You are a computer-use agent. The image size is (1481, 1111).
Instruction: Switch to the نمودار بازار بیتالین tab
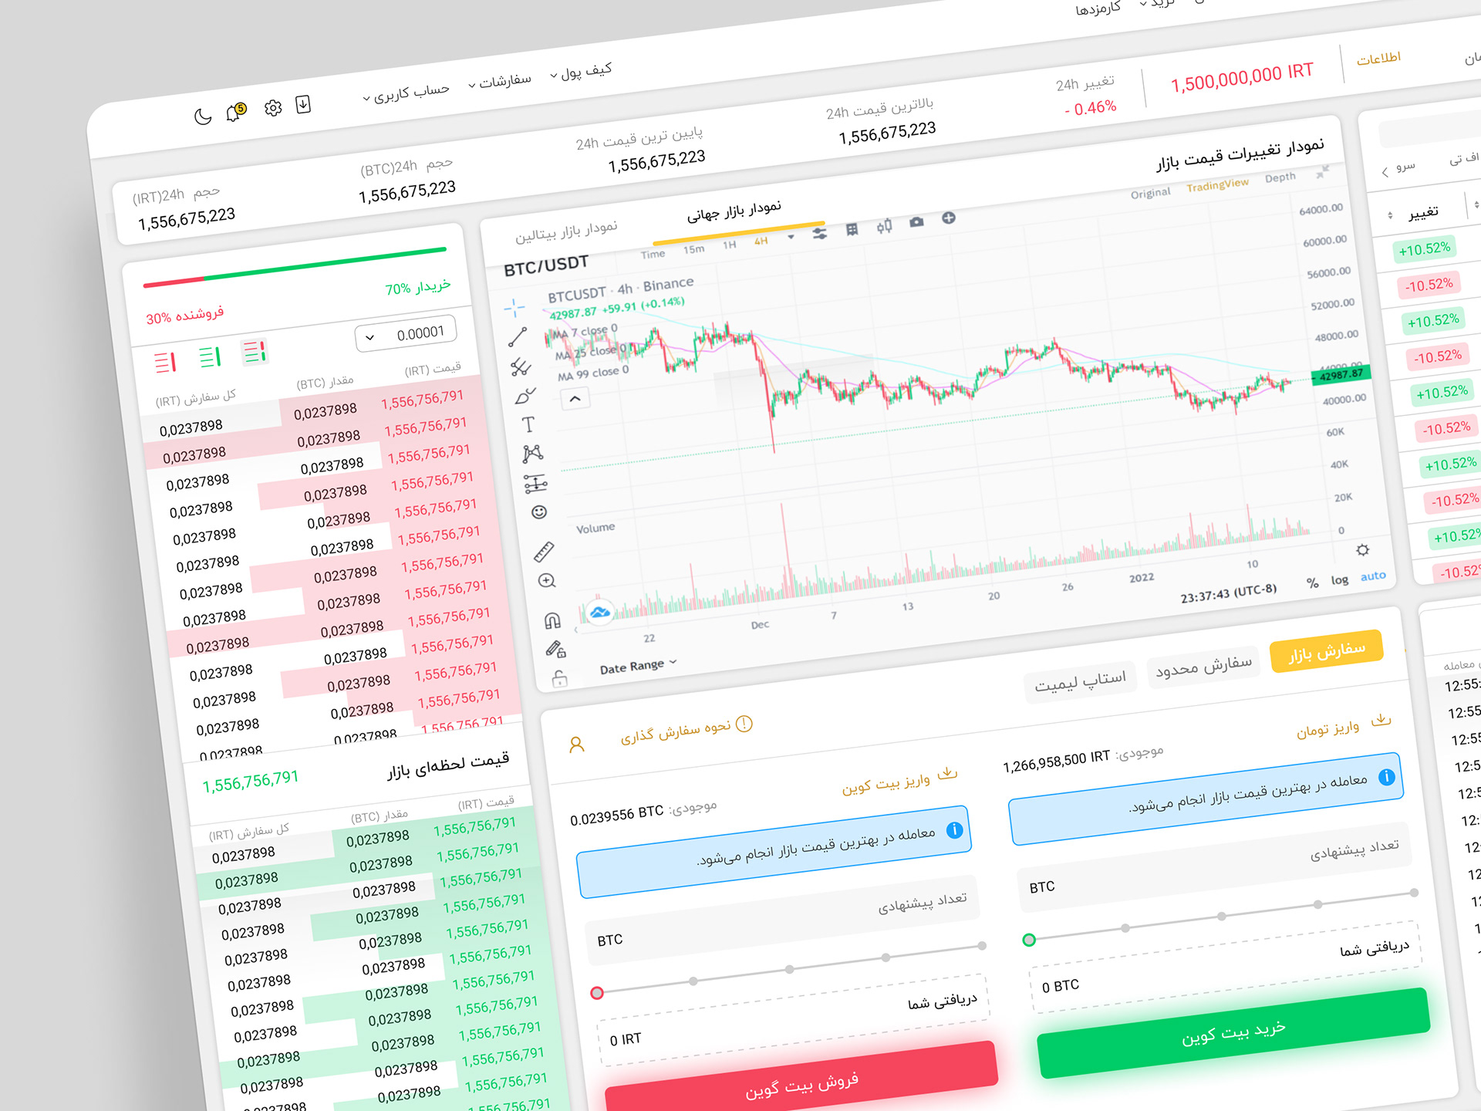[566, 231]
